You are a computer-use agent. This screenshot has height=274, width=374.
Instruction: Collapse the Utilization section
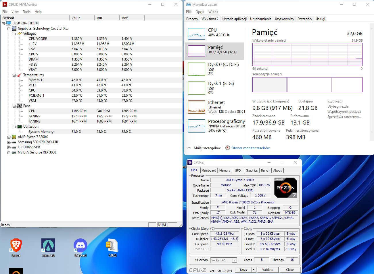pos(14,127)
